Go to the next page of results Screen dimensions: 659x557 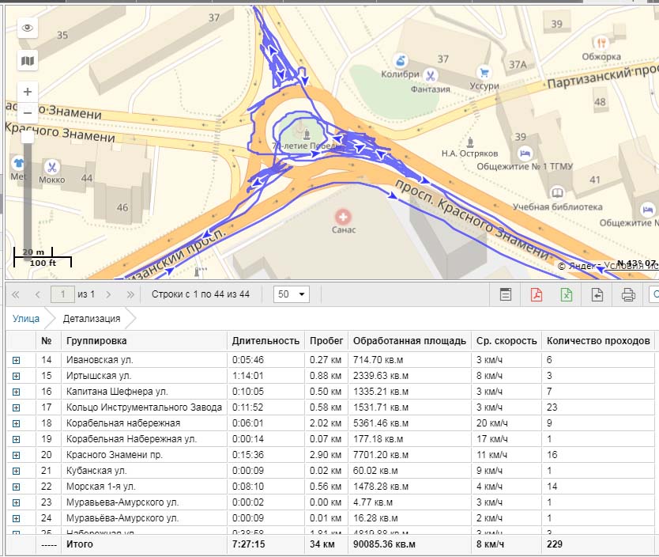click(x=109, y=294)
